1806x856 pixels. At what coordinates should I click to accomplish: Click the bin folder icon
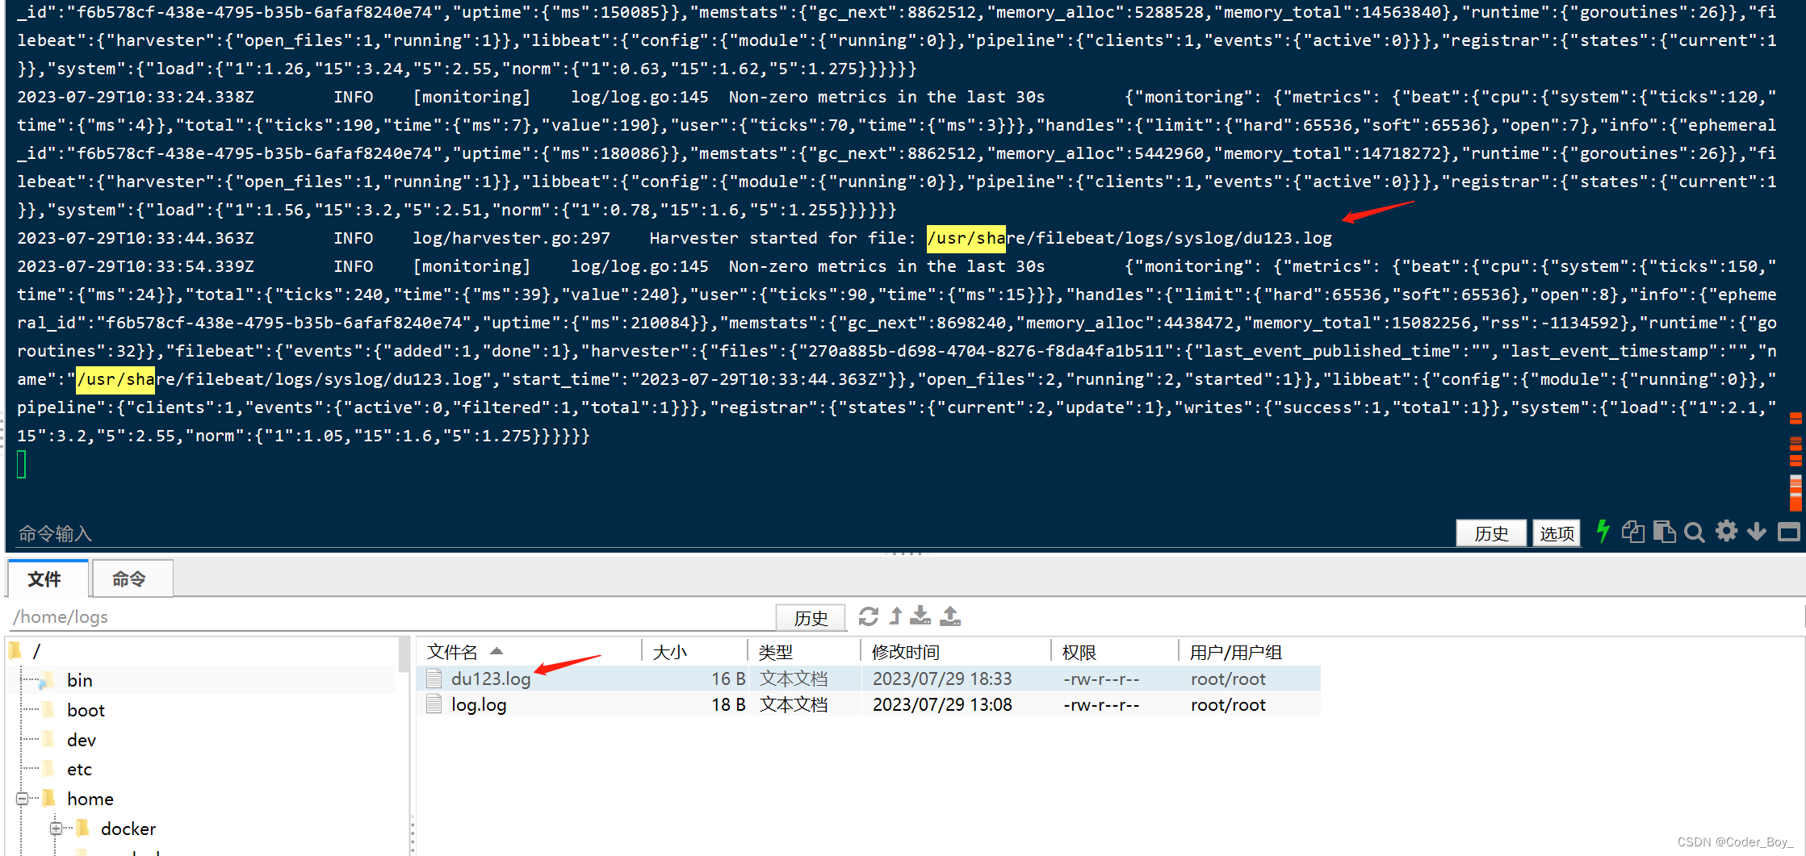[x=48, y=680]
